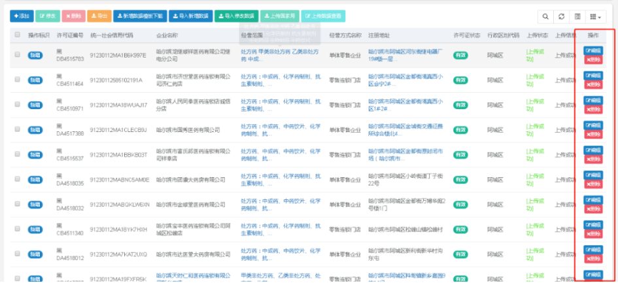This screenshot has height=283, width=618.
Task: Click the 统一社会信用代码 column header
Action: click(112, 35)
